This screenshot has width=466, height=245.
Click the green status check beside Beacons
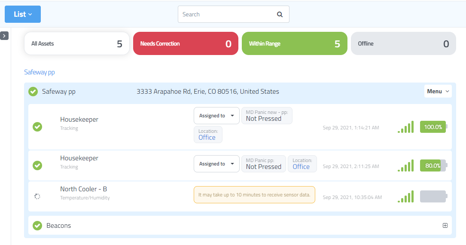tap(38, 226)
